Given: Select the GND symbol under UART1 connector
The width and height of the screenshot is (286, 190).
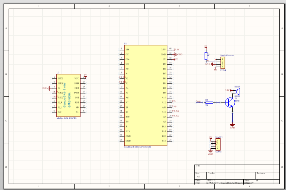Looking at the screenshot, I should click(211, 152).
